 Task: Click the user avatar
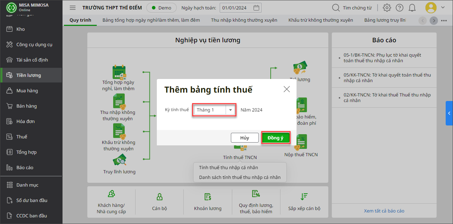pyautogui.click(x=431, y=8)
